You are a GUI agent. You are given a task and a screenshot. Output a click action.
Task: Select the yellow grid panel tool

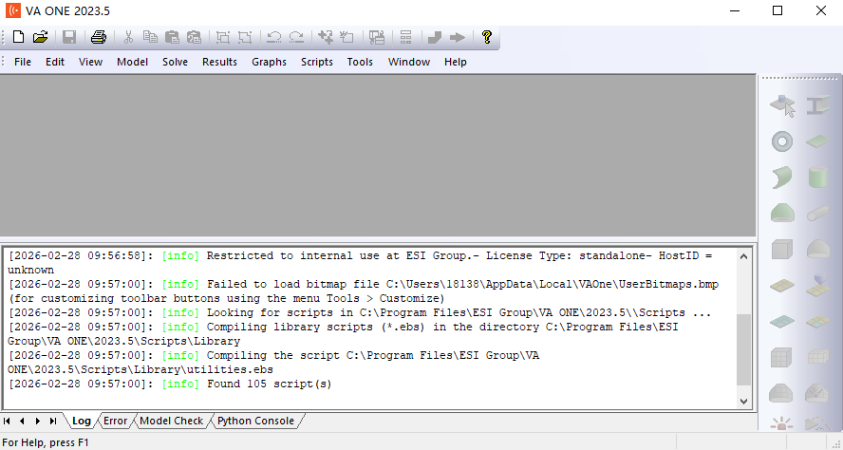782,287
